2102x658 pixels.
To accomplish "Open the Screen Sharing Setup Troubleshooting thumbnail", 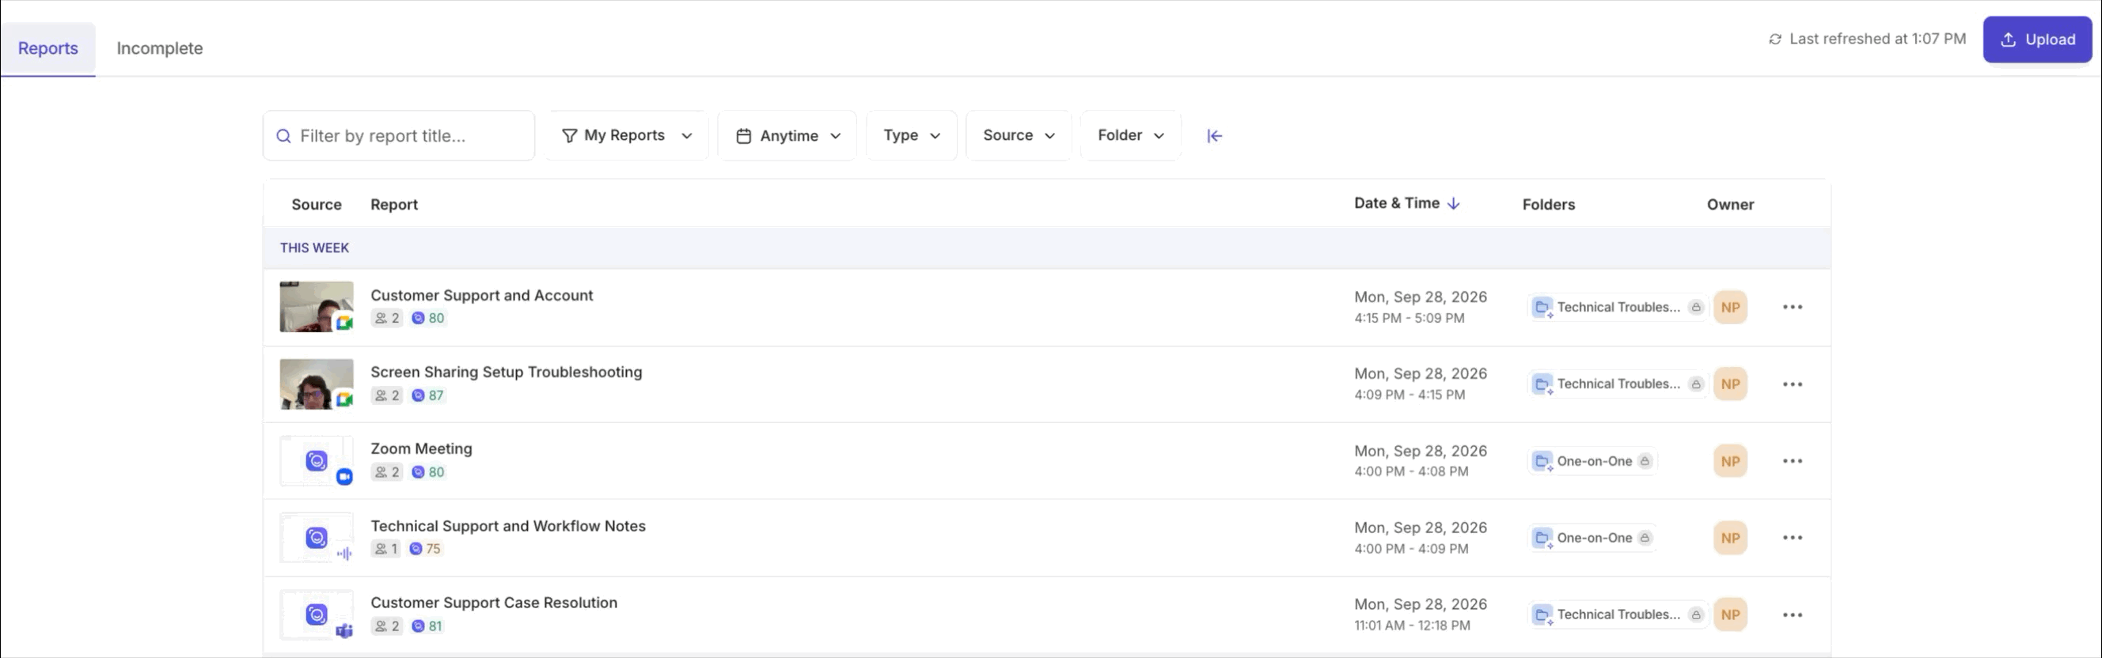I will click(x=317, y=384).
